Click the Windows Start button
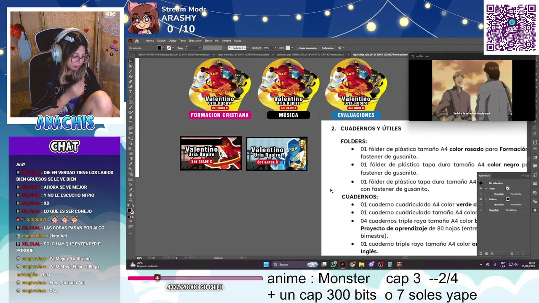Screen dimensions: 539x303 pos(266,264)
